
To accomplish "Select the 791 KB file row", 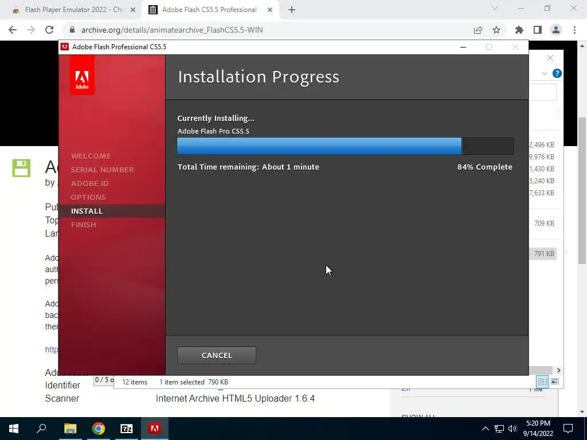I will click(x=543, y=254).
